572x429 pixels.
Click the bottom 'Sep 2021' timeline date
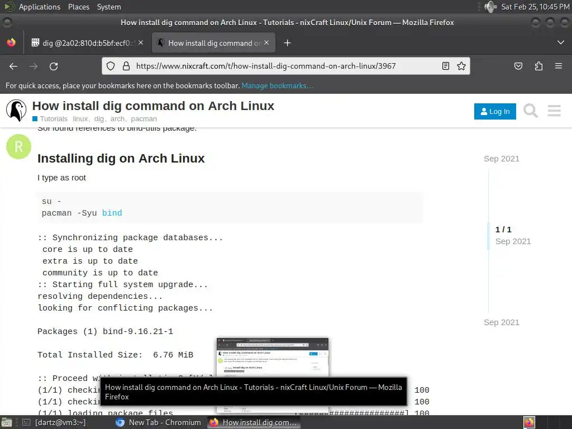pos(501,322)
